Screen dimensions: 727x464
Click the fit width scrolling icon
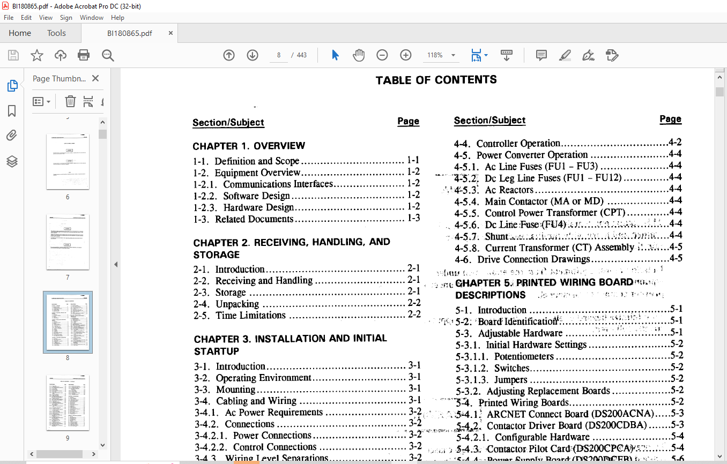click(x=476, y=55)
